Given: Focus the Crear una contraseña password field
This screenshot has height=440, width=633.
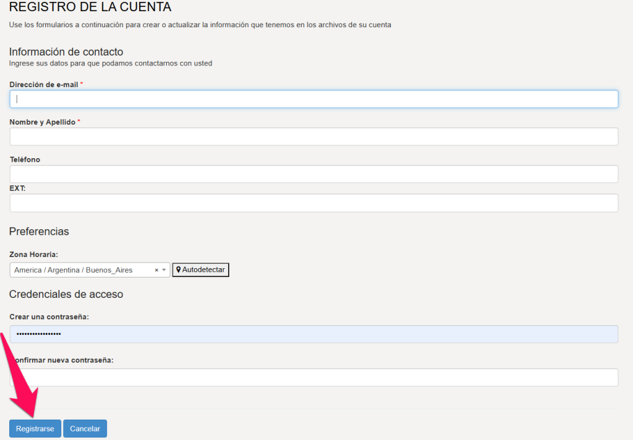Looking at the screenshot, I should tap(314, 334).
